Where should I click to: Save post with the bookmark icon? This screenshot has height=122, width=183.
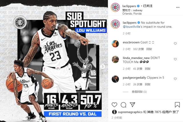[x=177, y=105]
